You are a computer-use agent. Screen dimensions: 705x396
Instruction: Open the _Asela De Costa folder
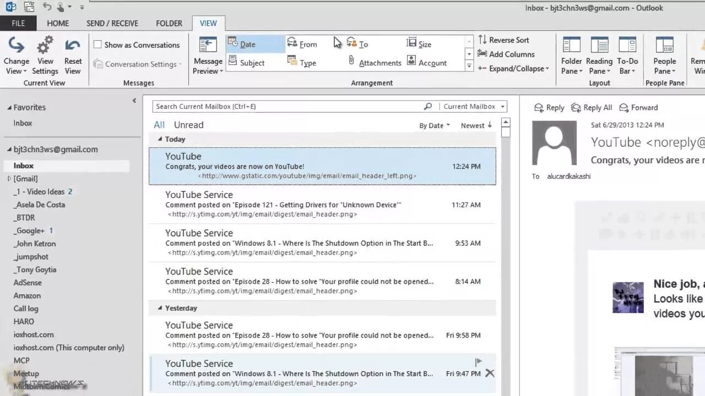pos(39,205)
